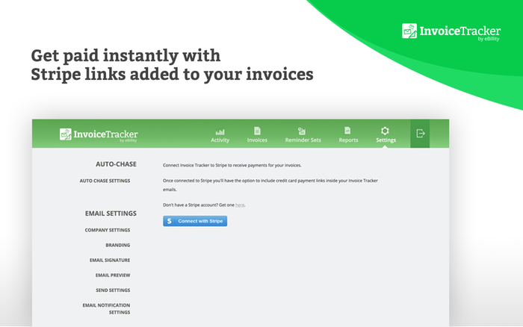The height and width of the screenshot is (327, 523).
Task: Click the Connect with Stripe button
Action: pyautogui.click(x=195, y=221)
